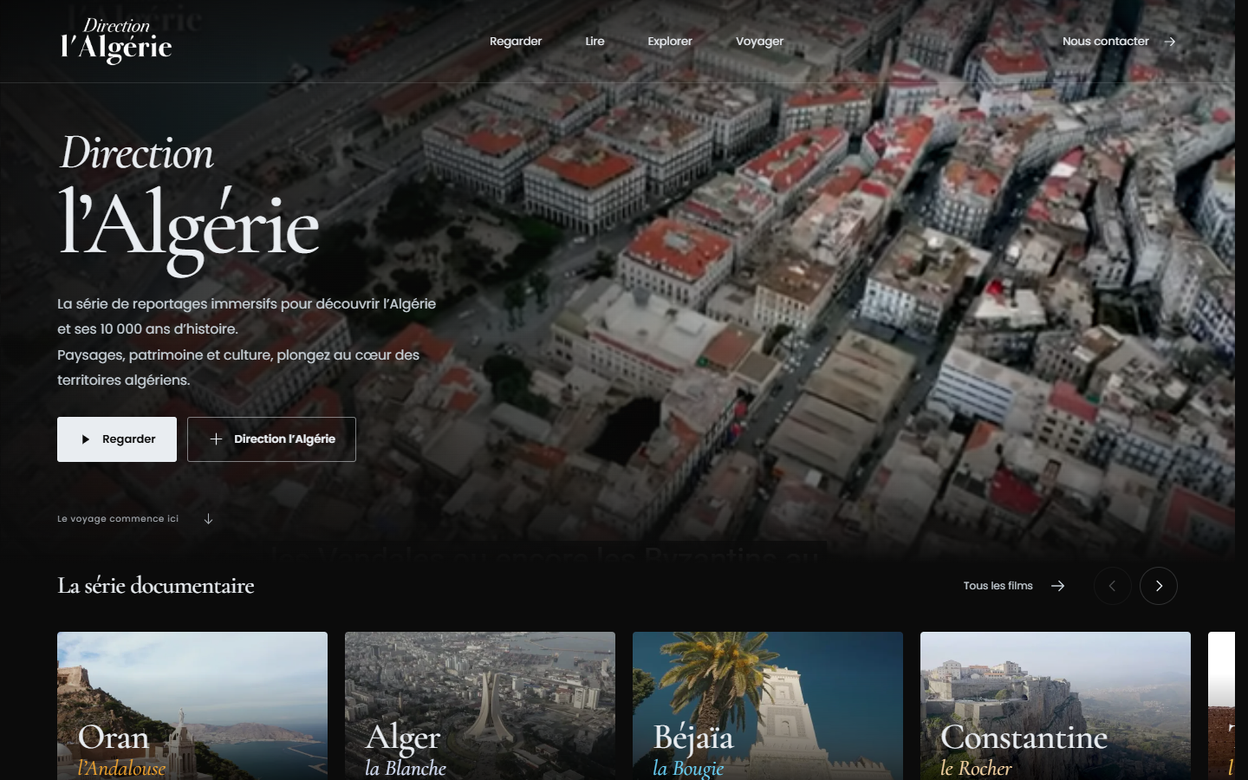
Task: Click the hero text 'et ses 10 000 ans d'histoire.'
Action: coord(147,329)
